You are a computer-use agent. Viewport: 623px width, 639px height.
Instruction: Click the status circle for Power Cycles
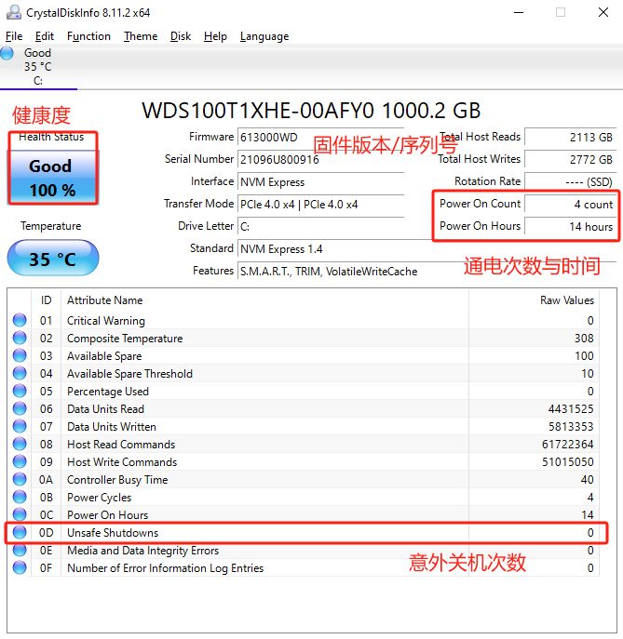20,497
